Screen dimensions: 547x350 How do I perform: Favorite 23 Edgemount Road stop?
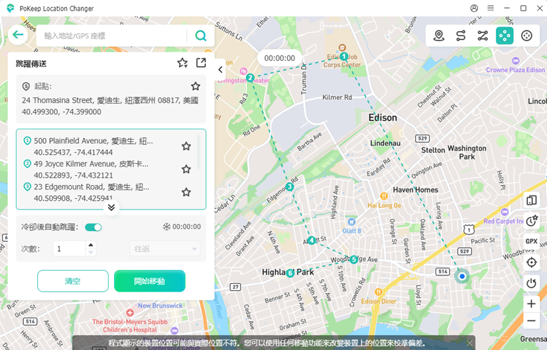(186, 192)
